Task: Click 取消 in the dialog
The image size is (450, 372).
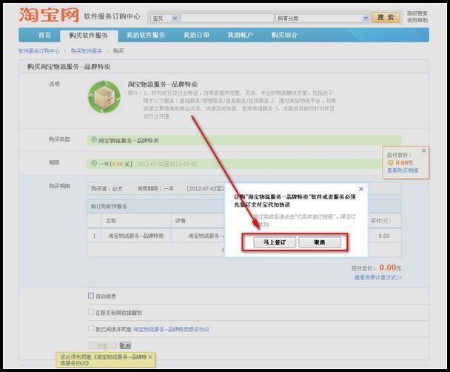Action: (320, 242)
